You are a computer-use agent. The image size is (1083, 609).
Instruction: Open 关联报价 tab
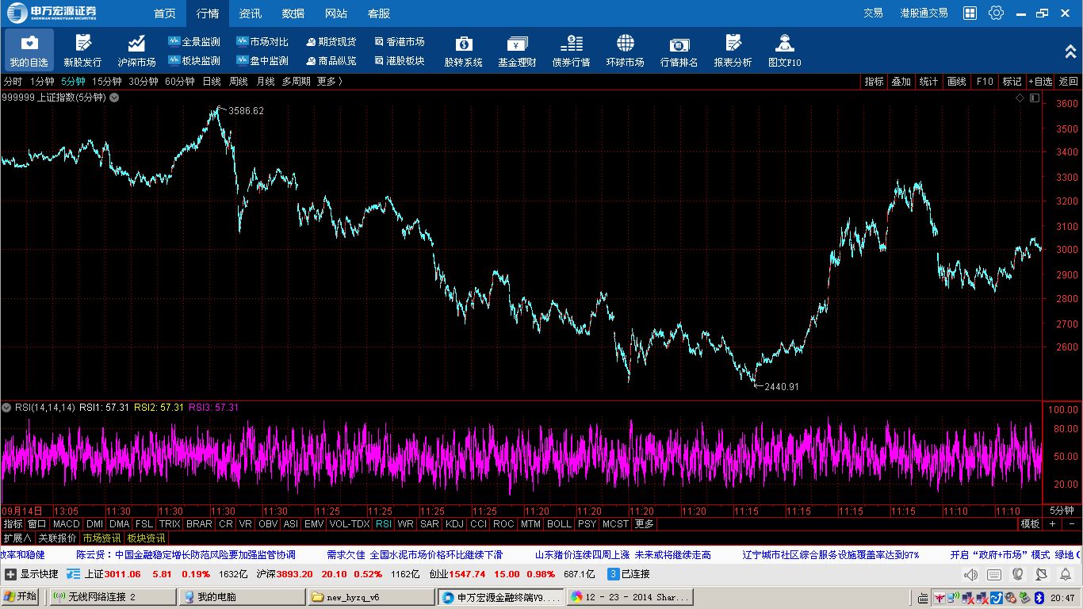[x=57, y=538]
